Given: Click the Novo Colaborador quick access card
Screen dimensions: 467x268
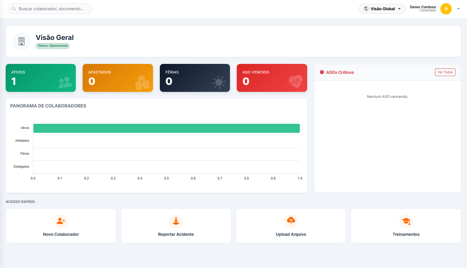Looking at the screenshot, I should pyautogui.click(x=61, y=225).
